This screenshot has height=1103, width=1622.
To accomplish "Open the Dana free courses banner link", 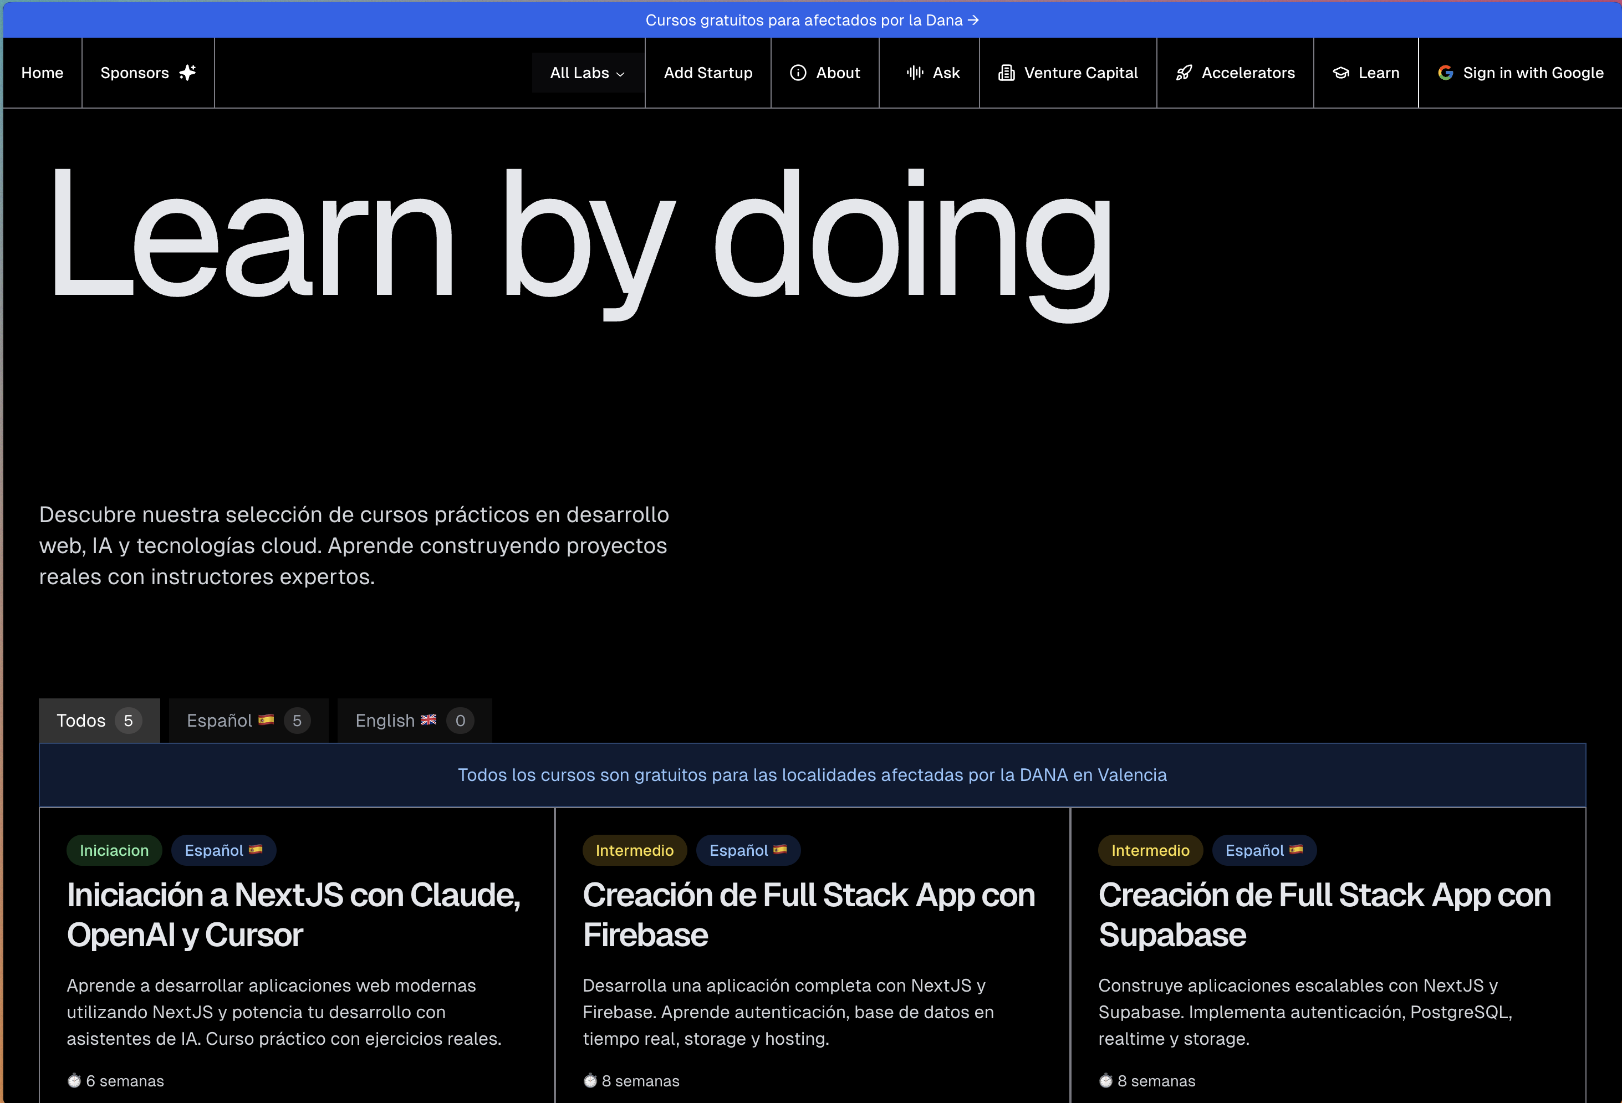I will coord(812,21).
